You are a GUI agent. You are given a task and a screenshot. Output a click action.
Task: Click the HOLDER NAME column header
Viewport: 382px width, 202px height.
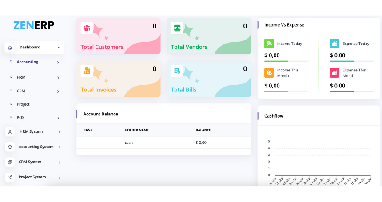tap(137, 130)
